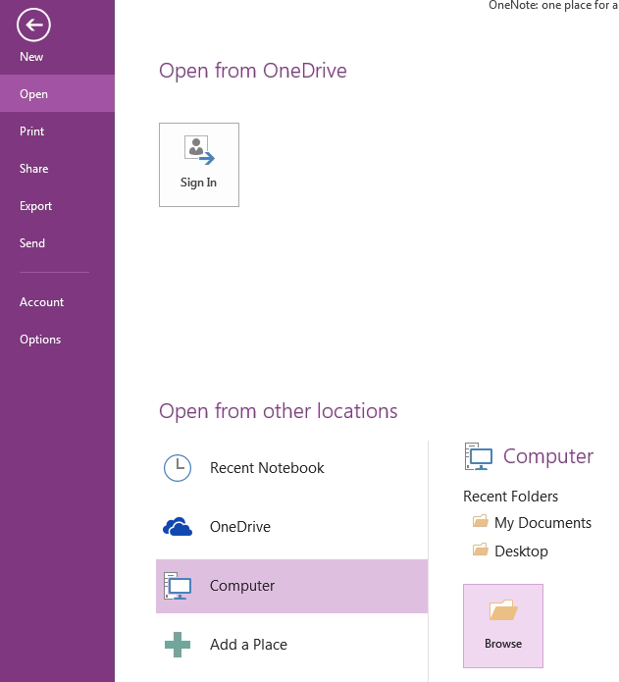The width and height of the screenshot is (619, 682).
Task: Click the computer monitor icon in locations list
Action: pos(178,586)
